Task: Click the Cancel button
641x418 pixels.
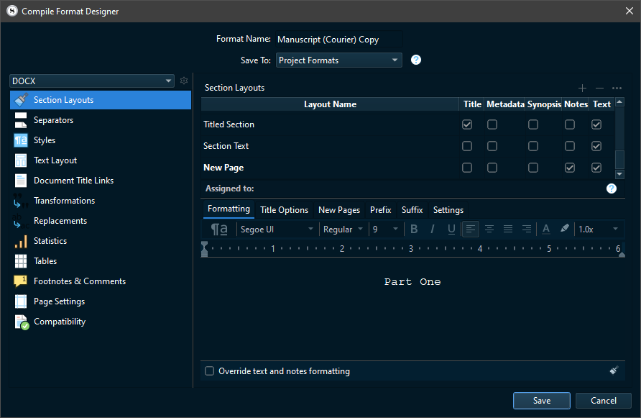Action: [x=604, y=401]
